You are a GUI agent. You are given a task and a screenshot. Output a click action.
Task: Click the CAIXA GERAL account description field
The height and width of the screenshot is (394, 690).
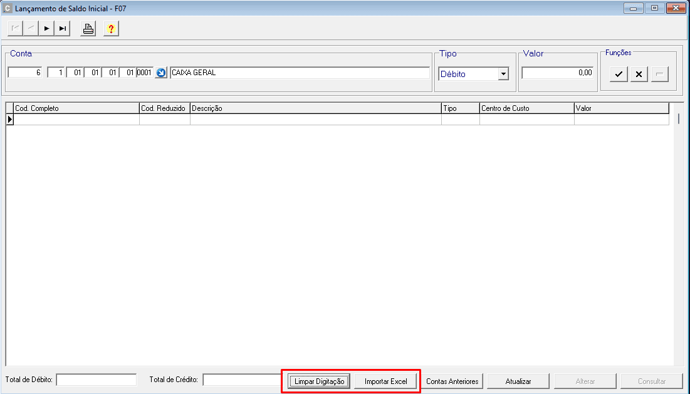click(300, 73)
